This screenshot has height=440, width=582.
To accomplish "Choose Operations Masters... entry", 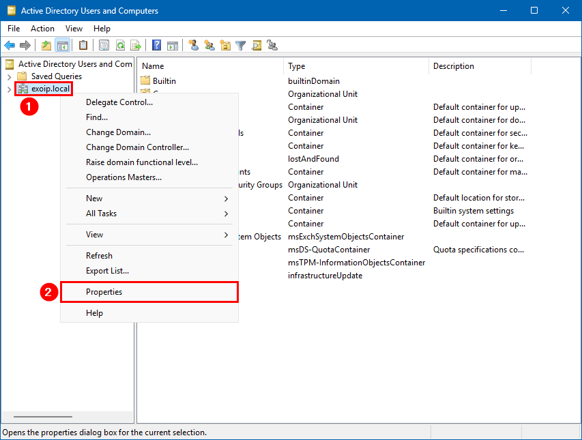I will 149,177.
